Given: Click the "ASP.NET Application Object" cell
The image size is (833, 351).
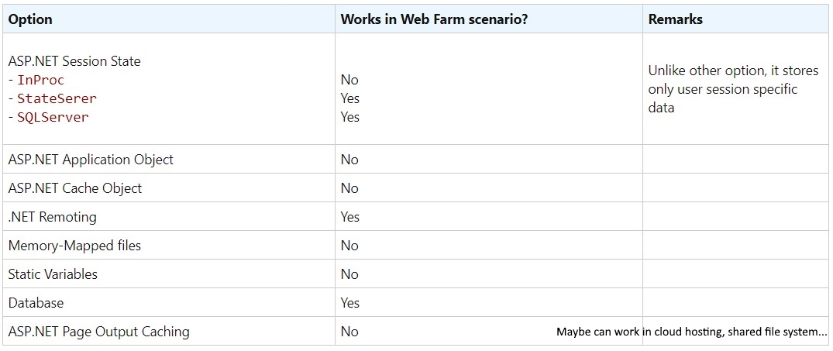Looking at the screenshot, I should coord(91,160).
